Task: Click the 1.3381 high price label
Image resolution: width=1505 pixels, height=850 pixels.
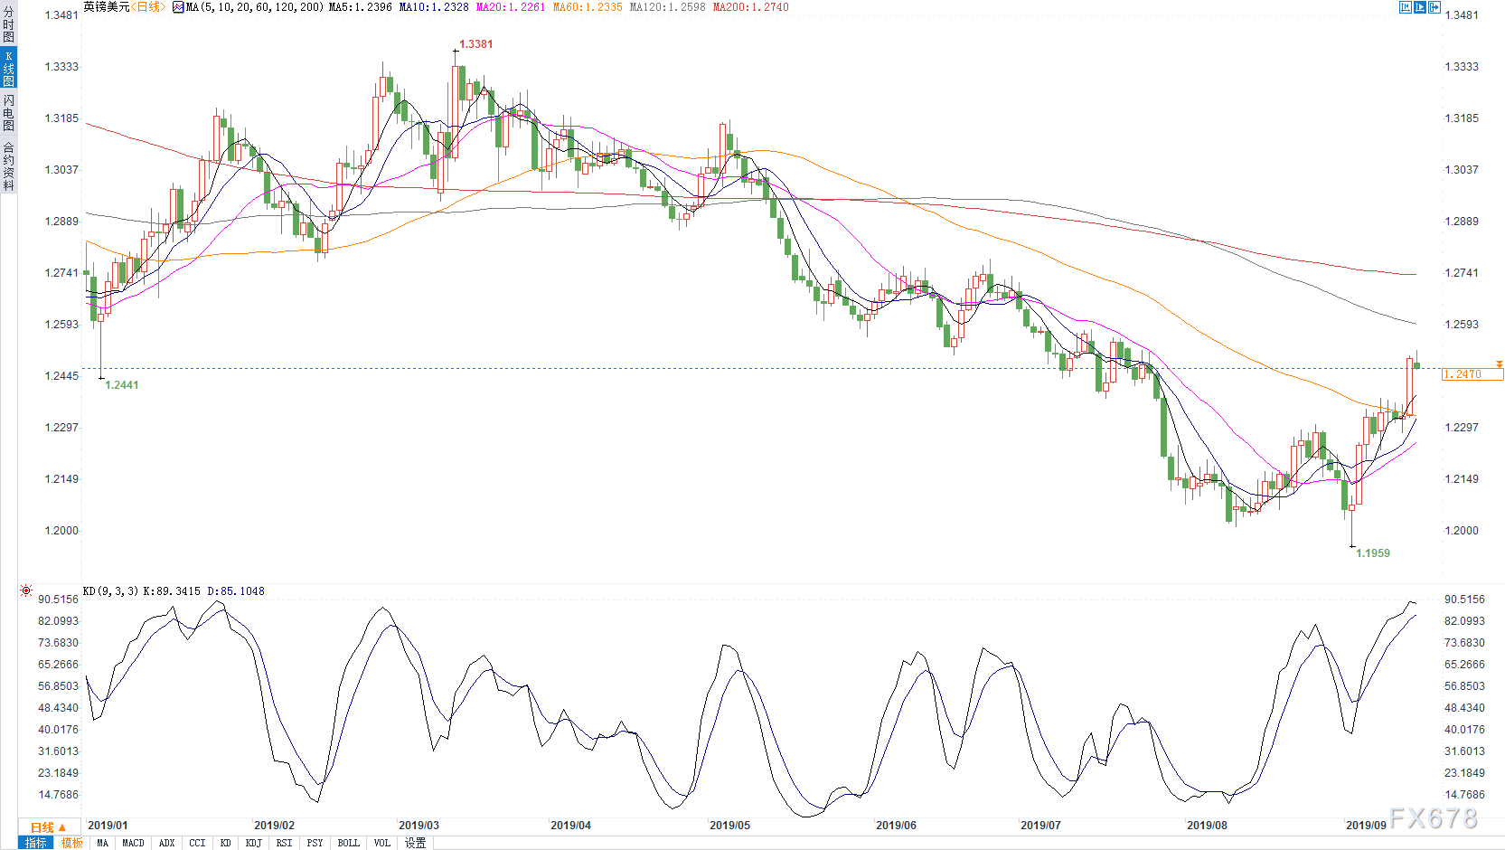Action: (x=476, y=44)
